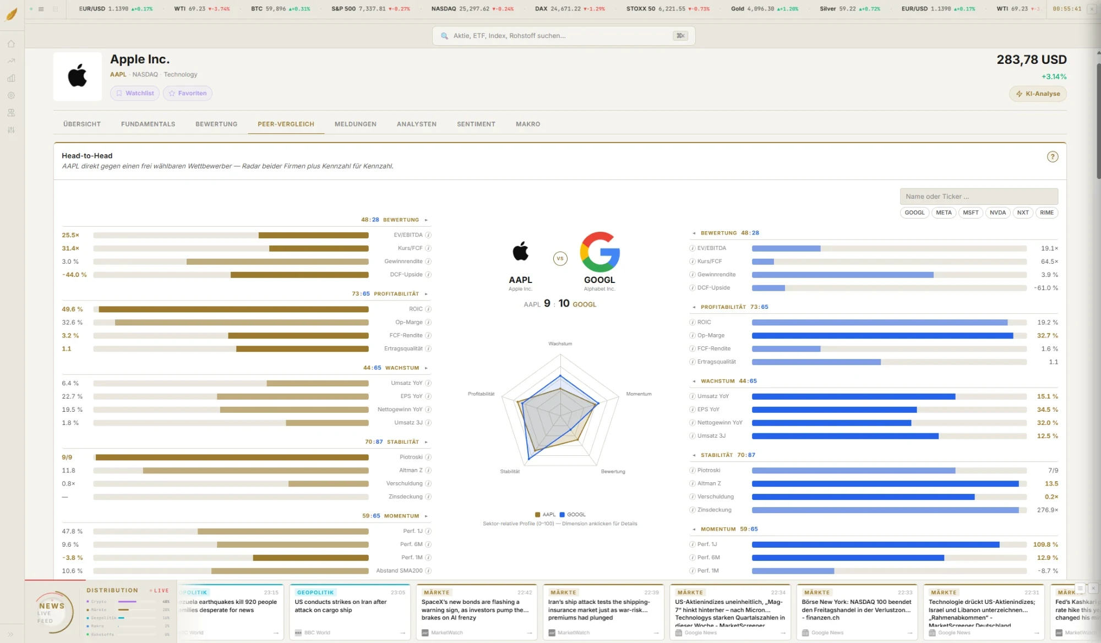This screenshot has height=643, width=1101.
Task: Show info for AAPL Kurs/FCF metric
Action: click(x=428, y=248)
